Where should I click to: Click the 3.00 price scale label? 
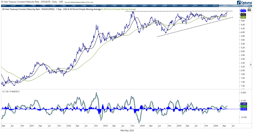243,51
